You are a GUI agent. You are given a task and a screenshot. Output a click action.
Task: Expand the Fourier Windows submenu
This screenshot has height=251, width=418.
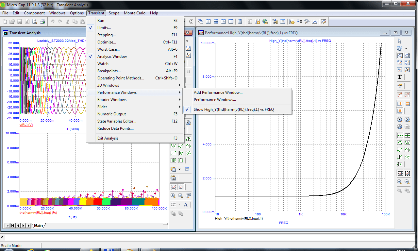135,100
